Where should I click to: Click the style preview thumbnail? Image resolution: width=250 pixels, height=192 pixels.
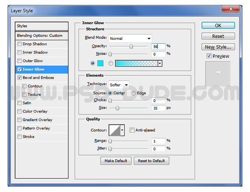pyautogui.click(x=218, y=74)
